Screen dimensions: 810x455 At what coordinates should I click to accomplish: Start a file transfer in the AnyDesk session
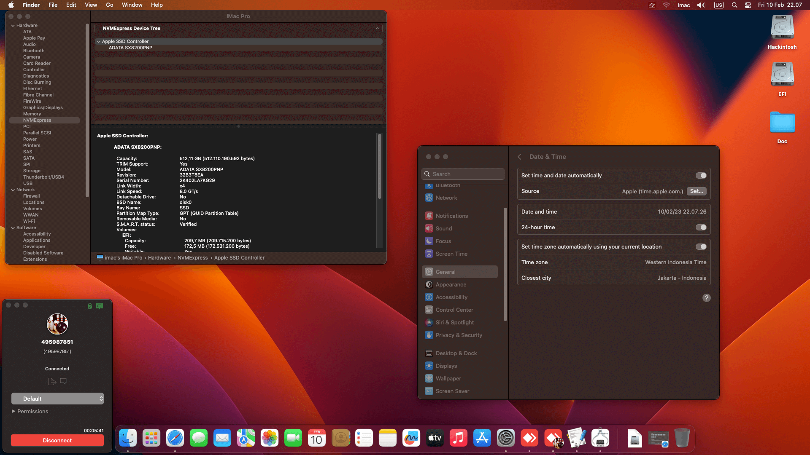(x=52, y=381)
